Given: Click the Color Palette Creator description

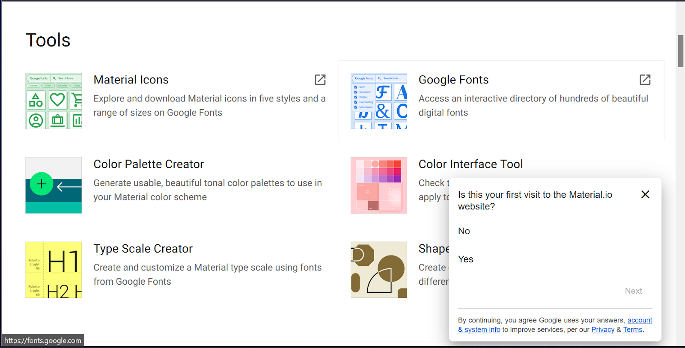Looking at the screenshot, I should tap(208, 190).
